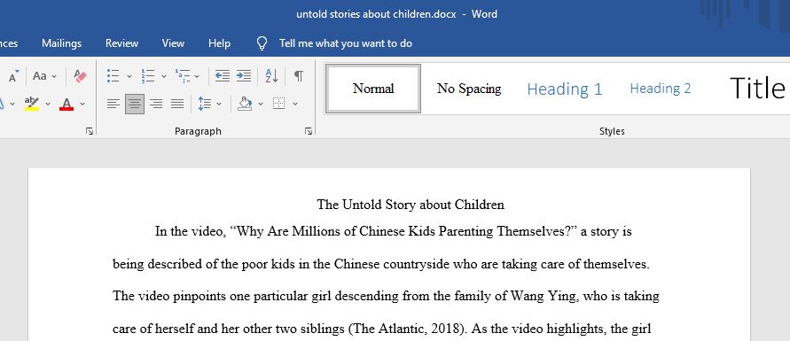The width and height of the screenshot is (790, 341).
Task: Open line spacing dropdown arrow
Action: [x=219, y=105]
